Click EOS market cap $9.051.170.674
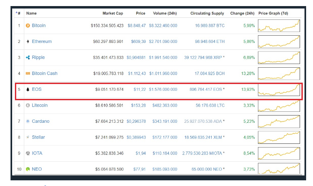 [109, 90]
